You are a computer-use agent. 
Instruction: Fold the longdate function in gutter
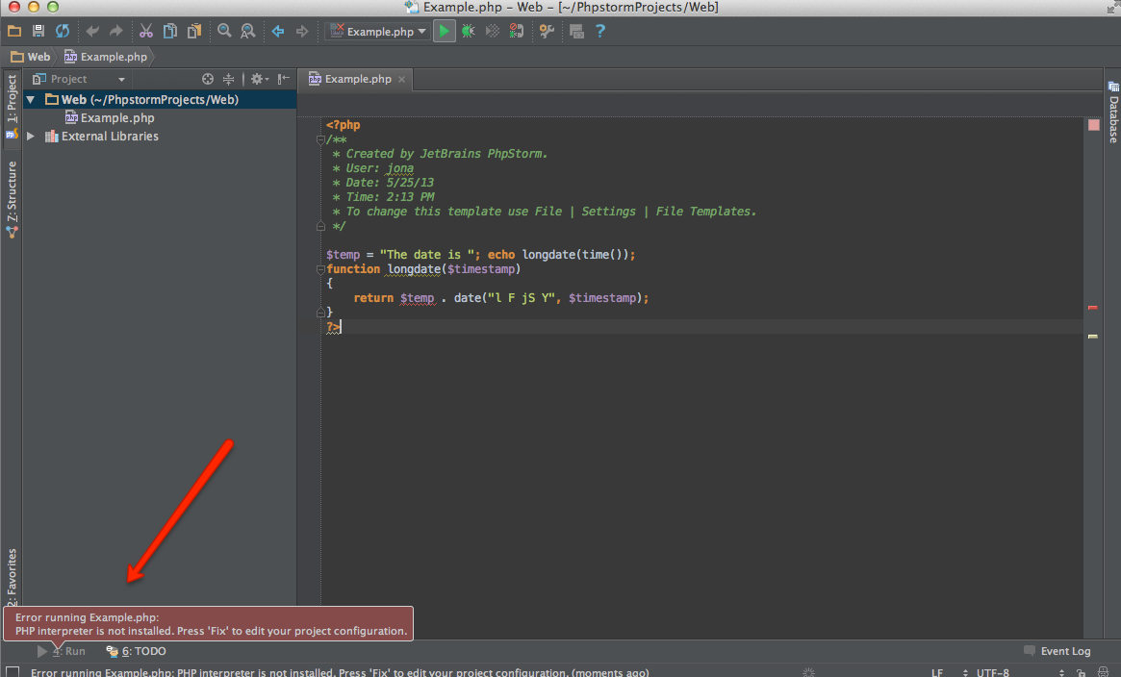click(x=320, y=269)
